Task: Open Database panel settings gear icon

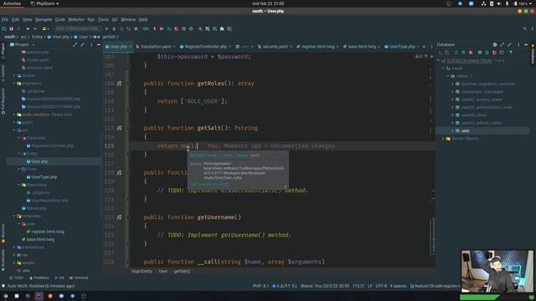Action: (x=495, y=44)
